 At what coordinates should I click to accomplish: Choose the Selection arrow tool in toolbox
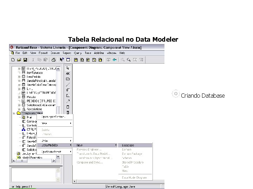(x=68, y=68)
